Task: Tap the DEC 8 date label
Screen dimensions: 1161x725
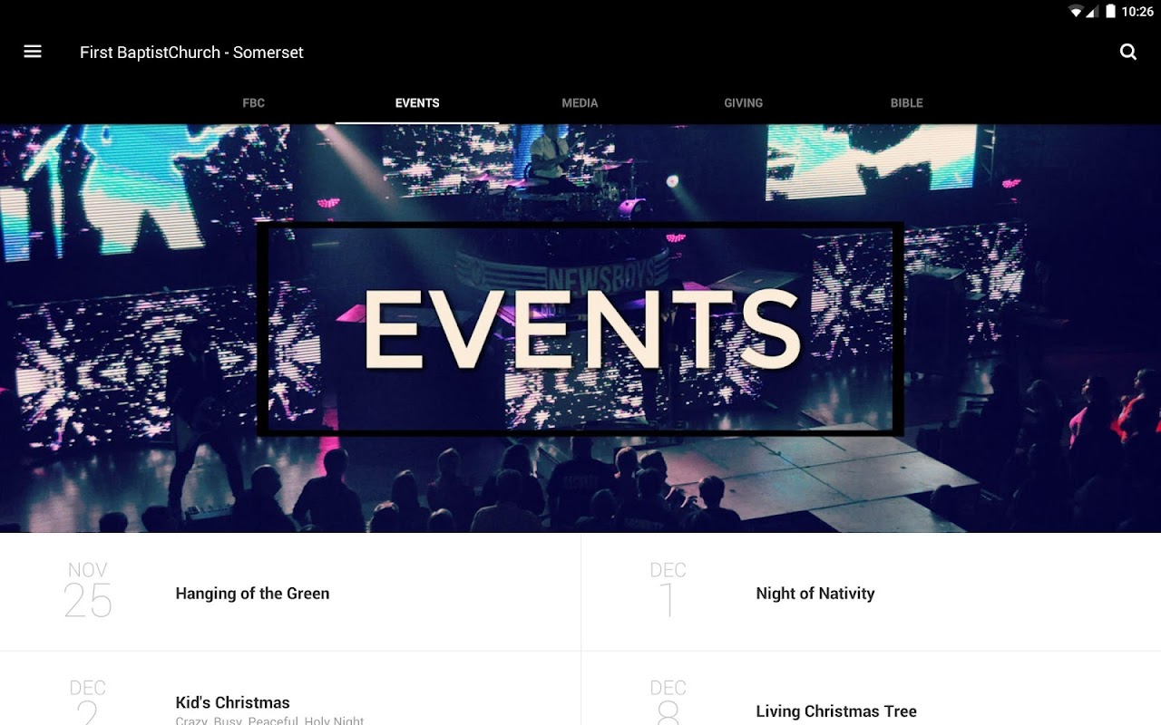Action: click(668, 702)
